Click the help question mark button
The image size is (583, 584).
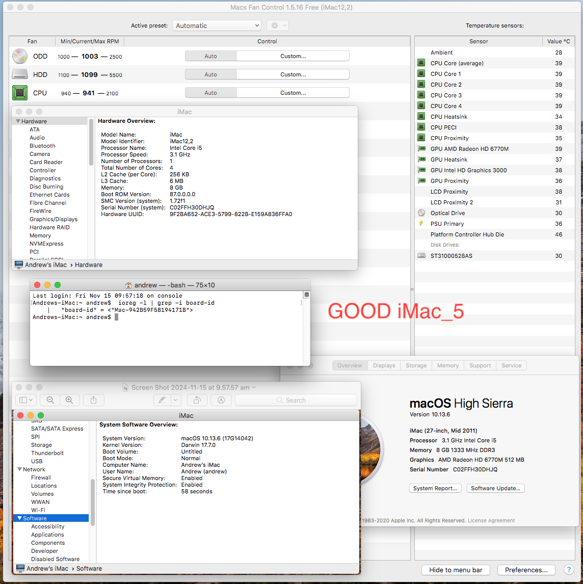pos(569,569)
